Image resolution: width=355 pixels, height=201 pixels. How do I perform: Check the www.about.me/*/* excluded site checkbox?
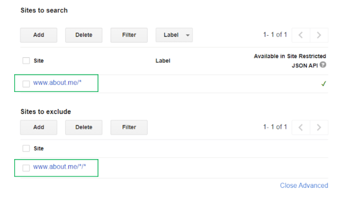(26, 168)
